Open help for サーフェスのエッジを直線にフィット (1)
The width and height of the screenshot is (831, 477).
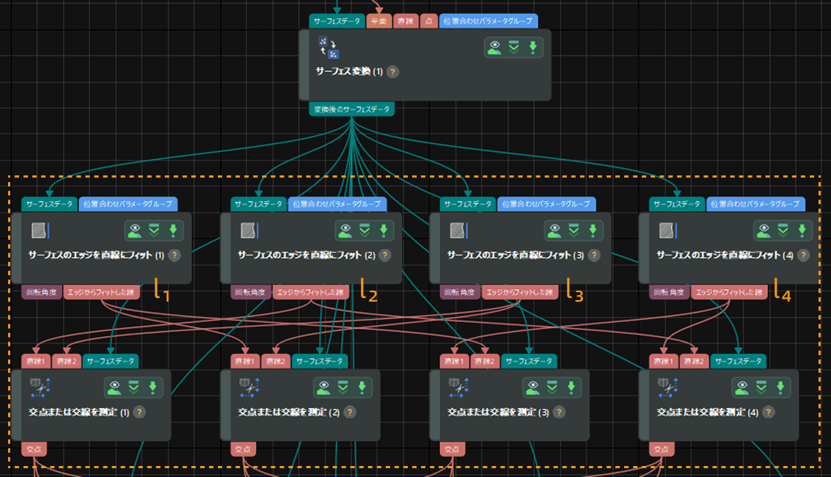[174, 255]
